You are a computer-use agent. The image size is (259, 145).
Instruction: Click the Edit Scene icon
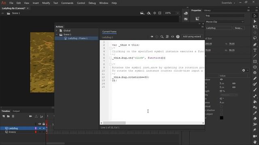point(142,13)
